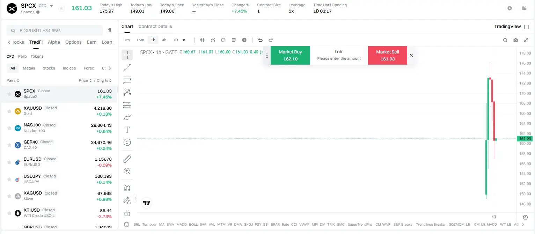
Task: Search pairs in BDX/USDT search box
Action: coord(55,30)
